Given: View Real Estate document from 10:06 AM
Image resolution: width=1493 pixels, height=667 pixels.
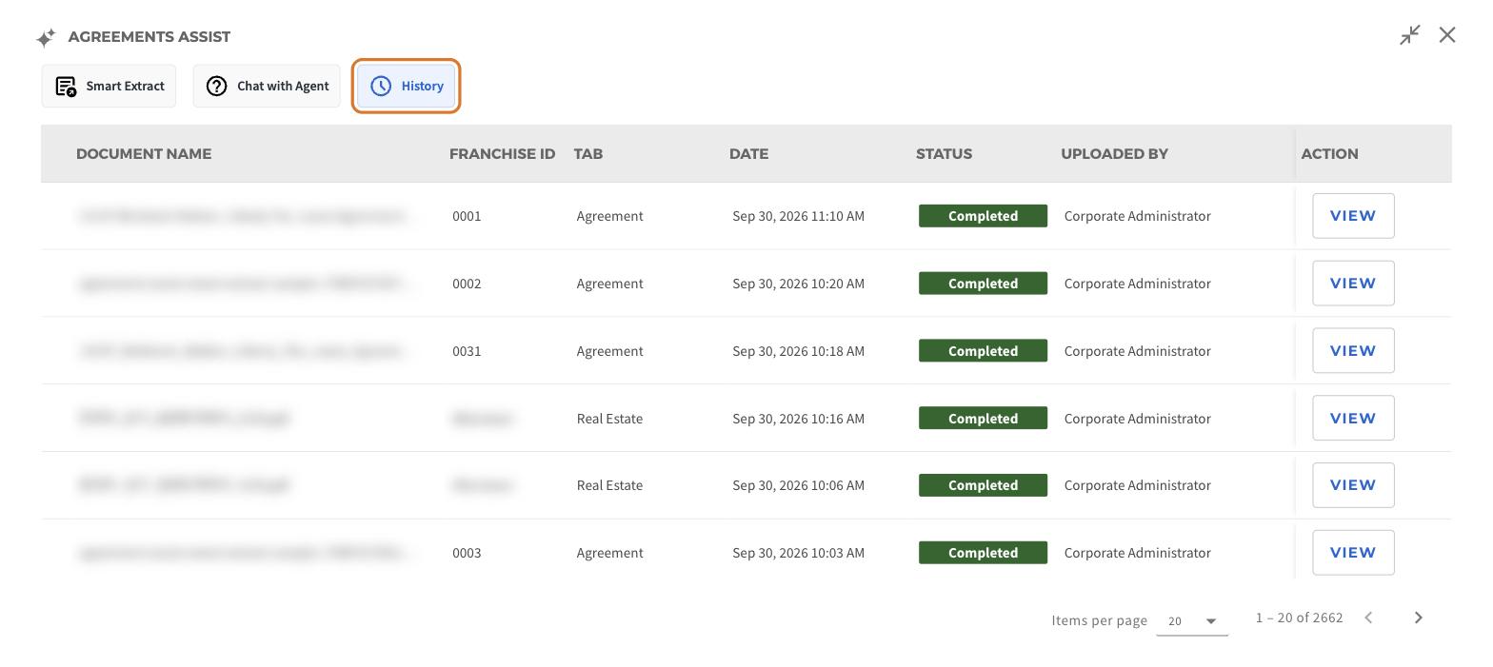Looking at the screenshot, I should click(x=1353, y=485).
